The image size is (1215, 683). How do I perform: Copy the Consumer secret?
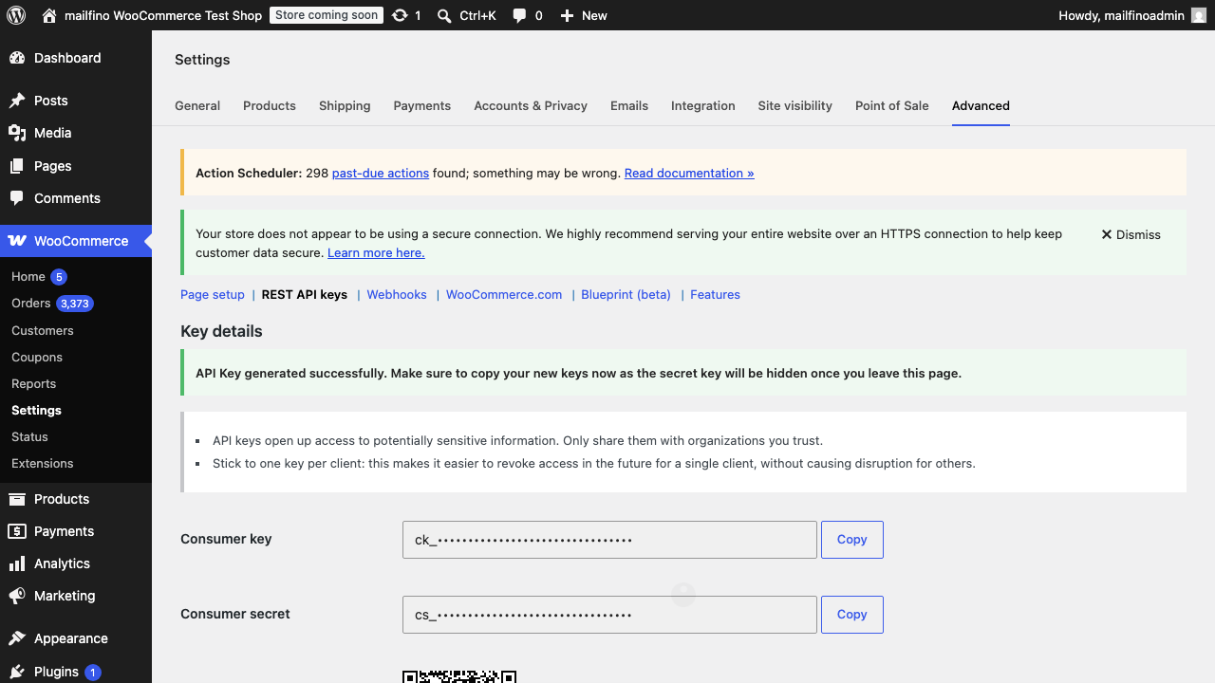tap(852, 615)
